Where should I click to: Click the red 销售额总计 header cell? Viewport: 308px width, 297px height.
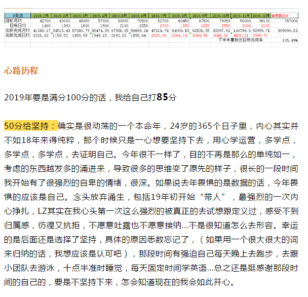[x=285, y=16]
